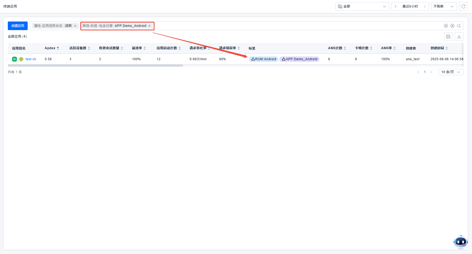
Task: Click the download export icon
Action: (459, 37)
